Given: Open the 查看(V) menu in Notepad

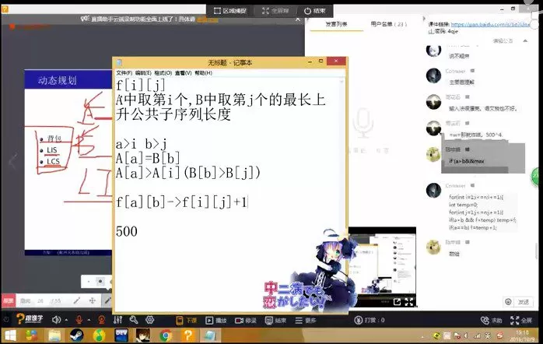Looking at the screenshot, I should [183, 73].
